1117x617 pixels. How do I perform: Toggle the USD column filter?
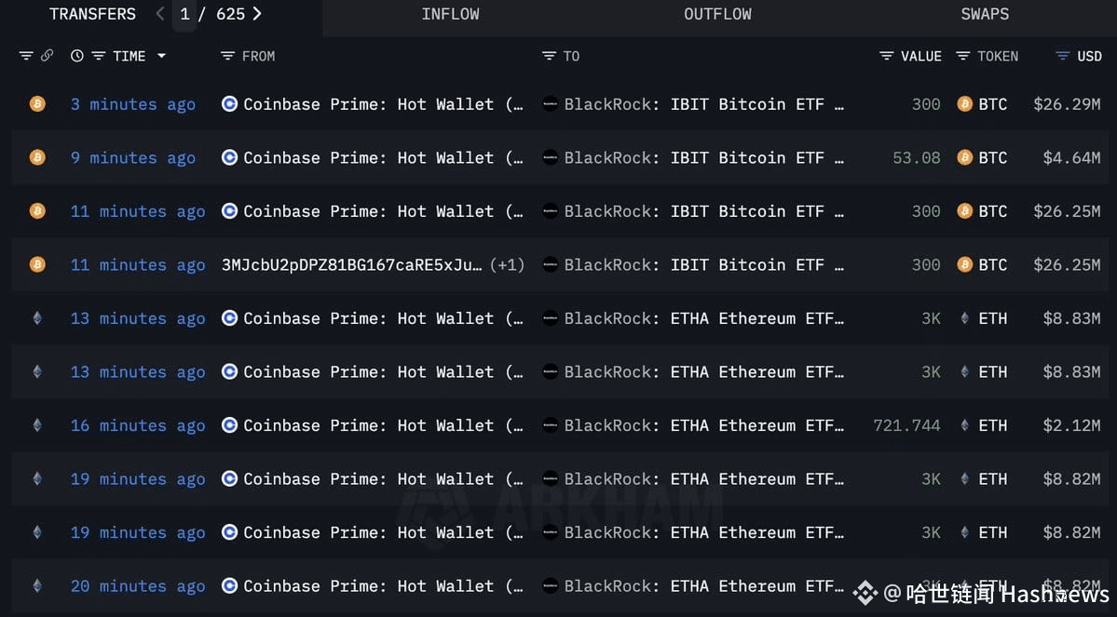click(x=1062, y=56)
